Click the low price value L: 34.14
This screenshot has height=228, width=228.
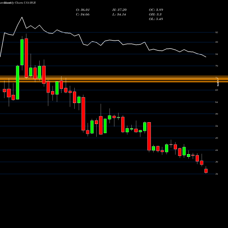click(x=119, y=15)
